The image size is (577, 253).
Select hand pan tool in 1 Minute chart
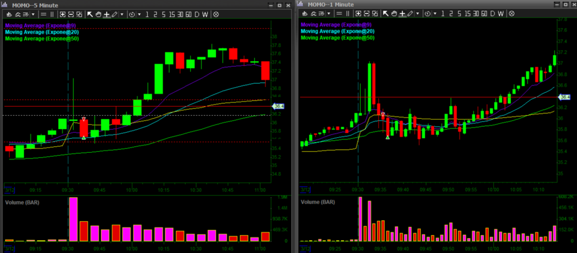[394, 14]
